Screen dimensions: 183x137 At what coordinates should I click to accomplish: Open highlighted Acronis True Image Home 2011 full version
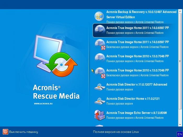pyautogui.click(x=134, y=30)
